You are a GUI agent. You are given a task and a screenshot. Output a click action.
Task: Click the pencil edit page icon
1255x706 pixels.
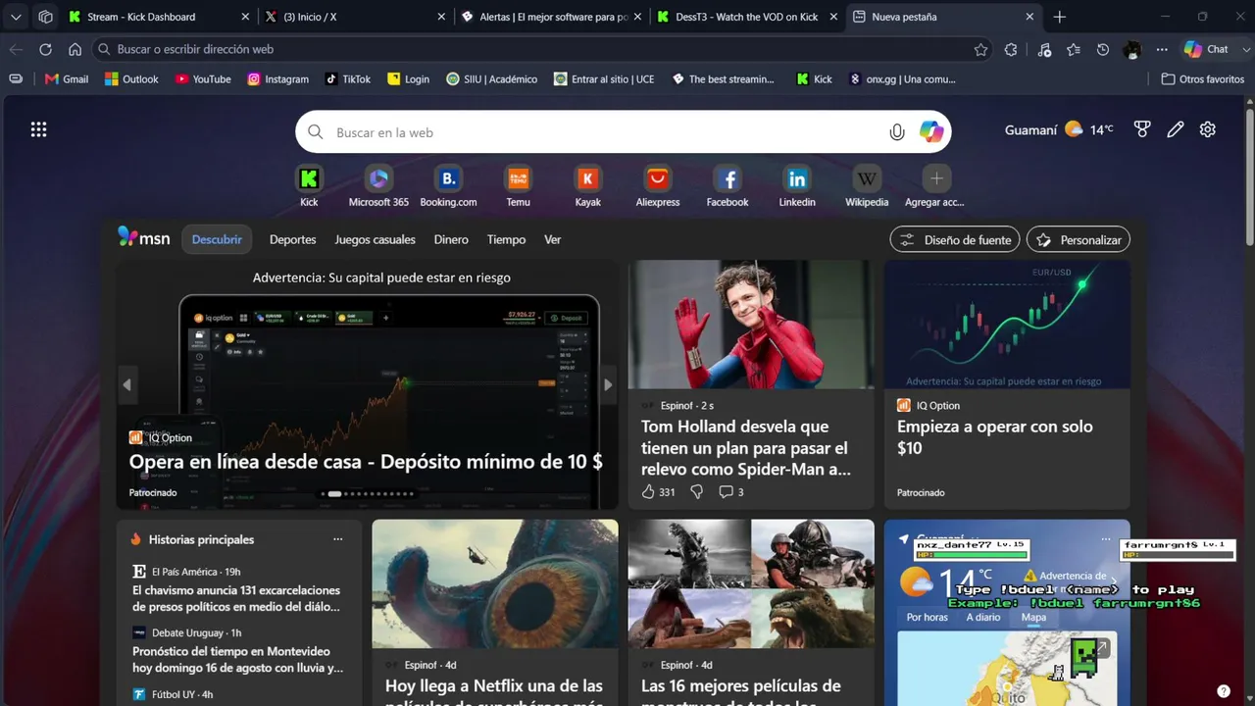1175,129
